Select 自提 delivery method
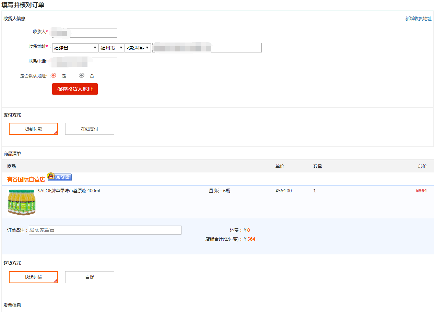Screen dimensions: 436x312 click(x=90, y=277)
